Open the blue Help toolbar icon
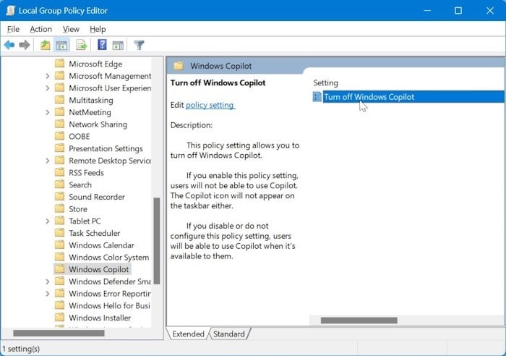506x356 pixels. coord(102,45)
